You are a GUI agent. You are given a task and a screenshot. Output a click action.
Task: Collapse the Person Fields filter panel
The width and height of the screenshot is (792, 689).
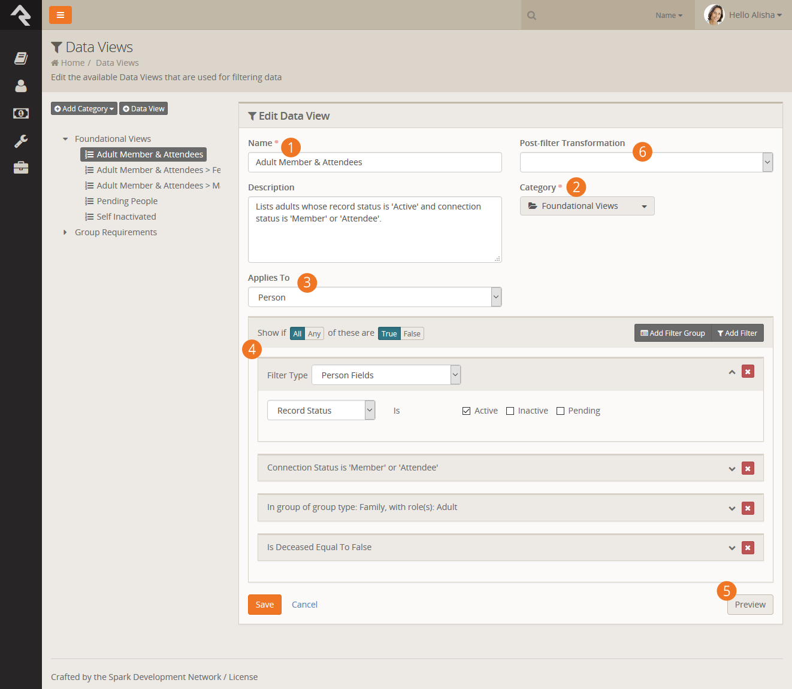[x=732, y=372]
